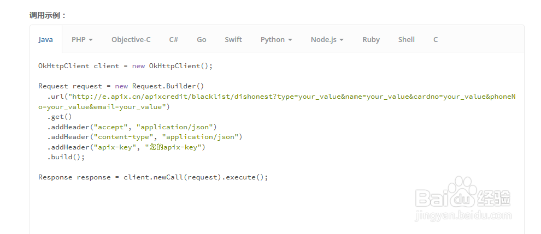Image resolution: width=541 pixels, height=234 pixels.
Task: Click the apix-key header line
Action: pos(126,147)
